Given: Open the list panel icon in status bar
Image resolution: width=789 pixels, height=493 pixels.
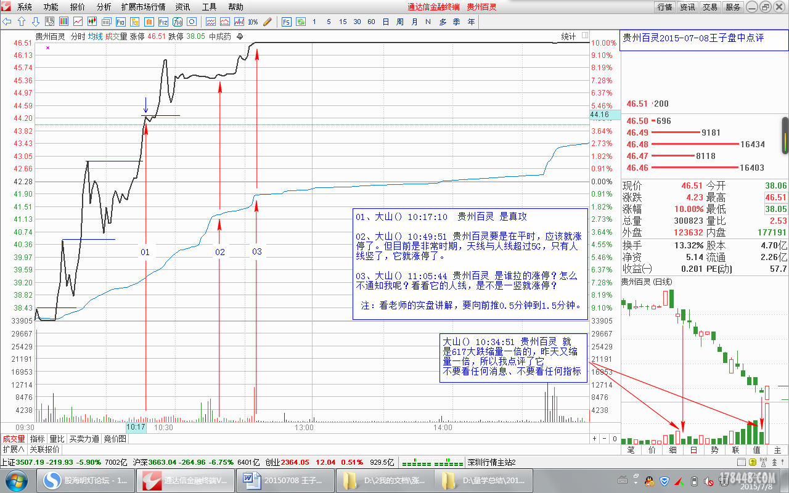Looking at the screenshot, I should [x=742, y=462].
